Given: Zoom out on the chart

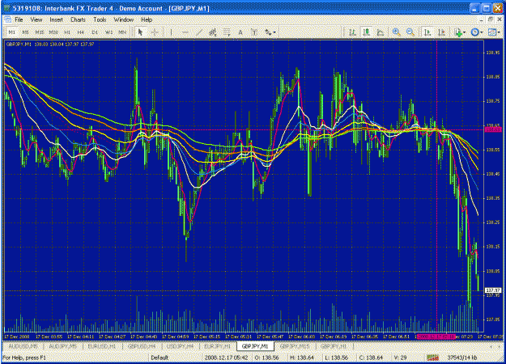Looking at the screenshot, I should [410, 32].
